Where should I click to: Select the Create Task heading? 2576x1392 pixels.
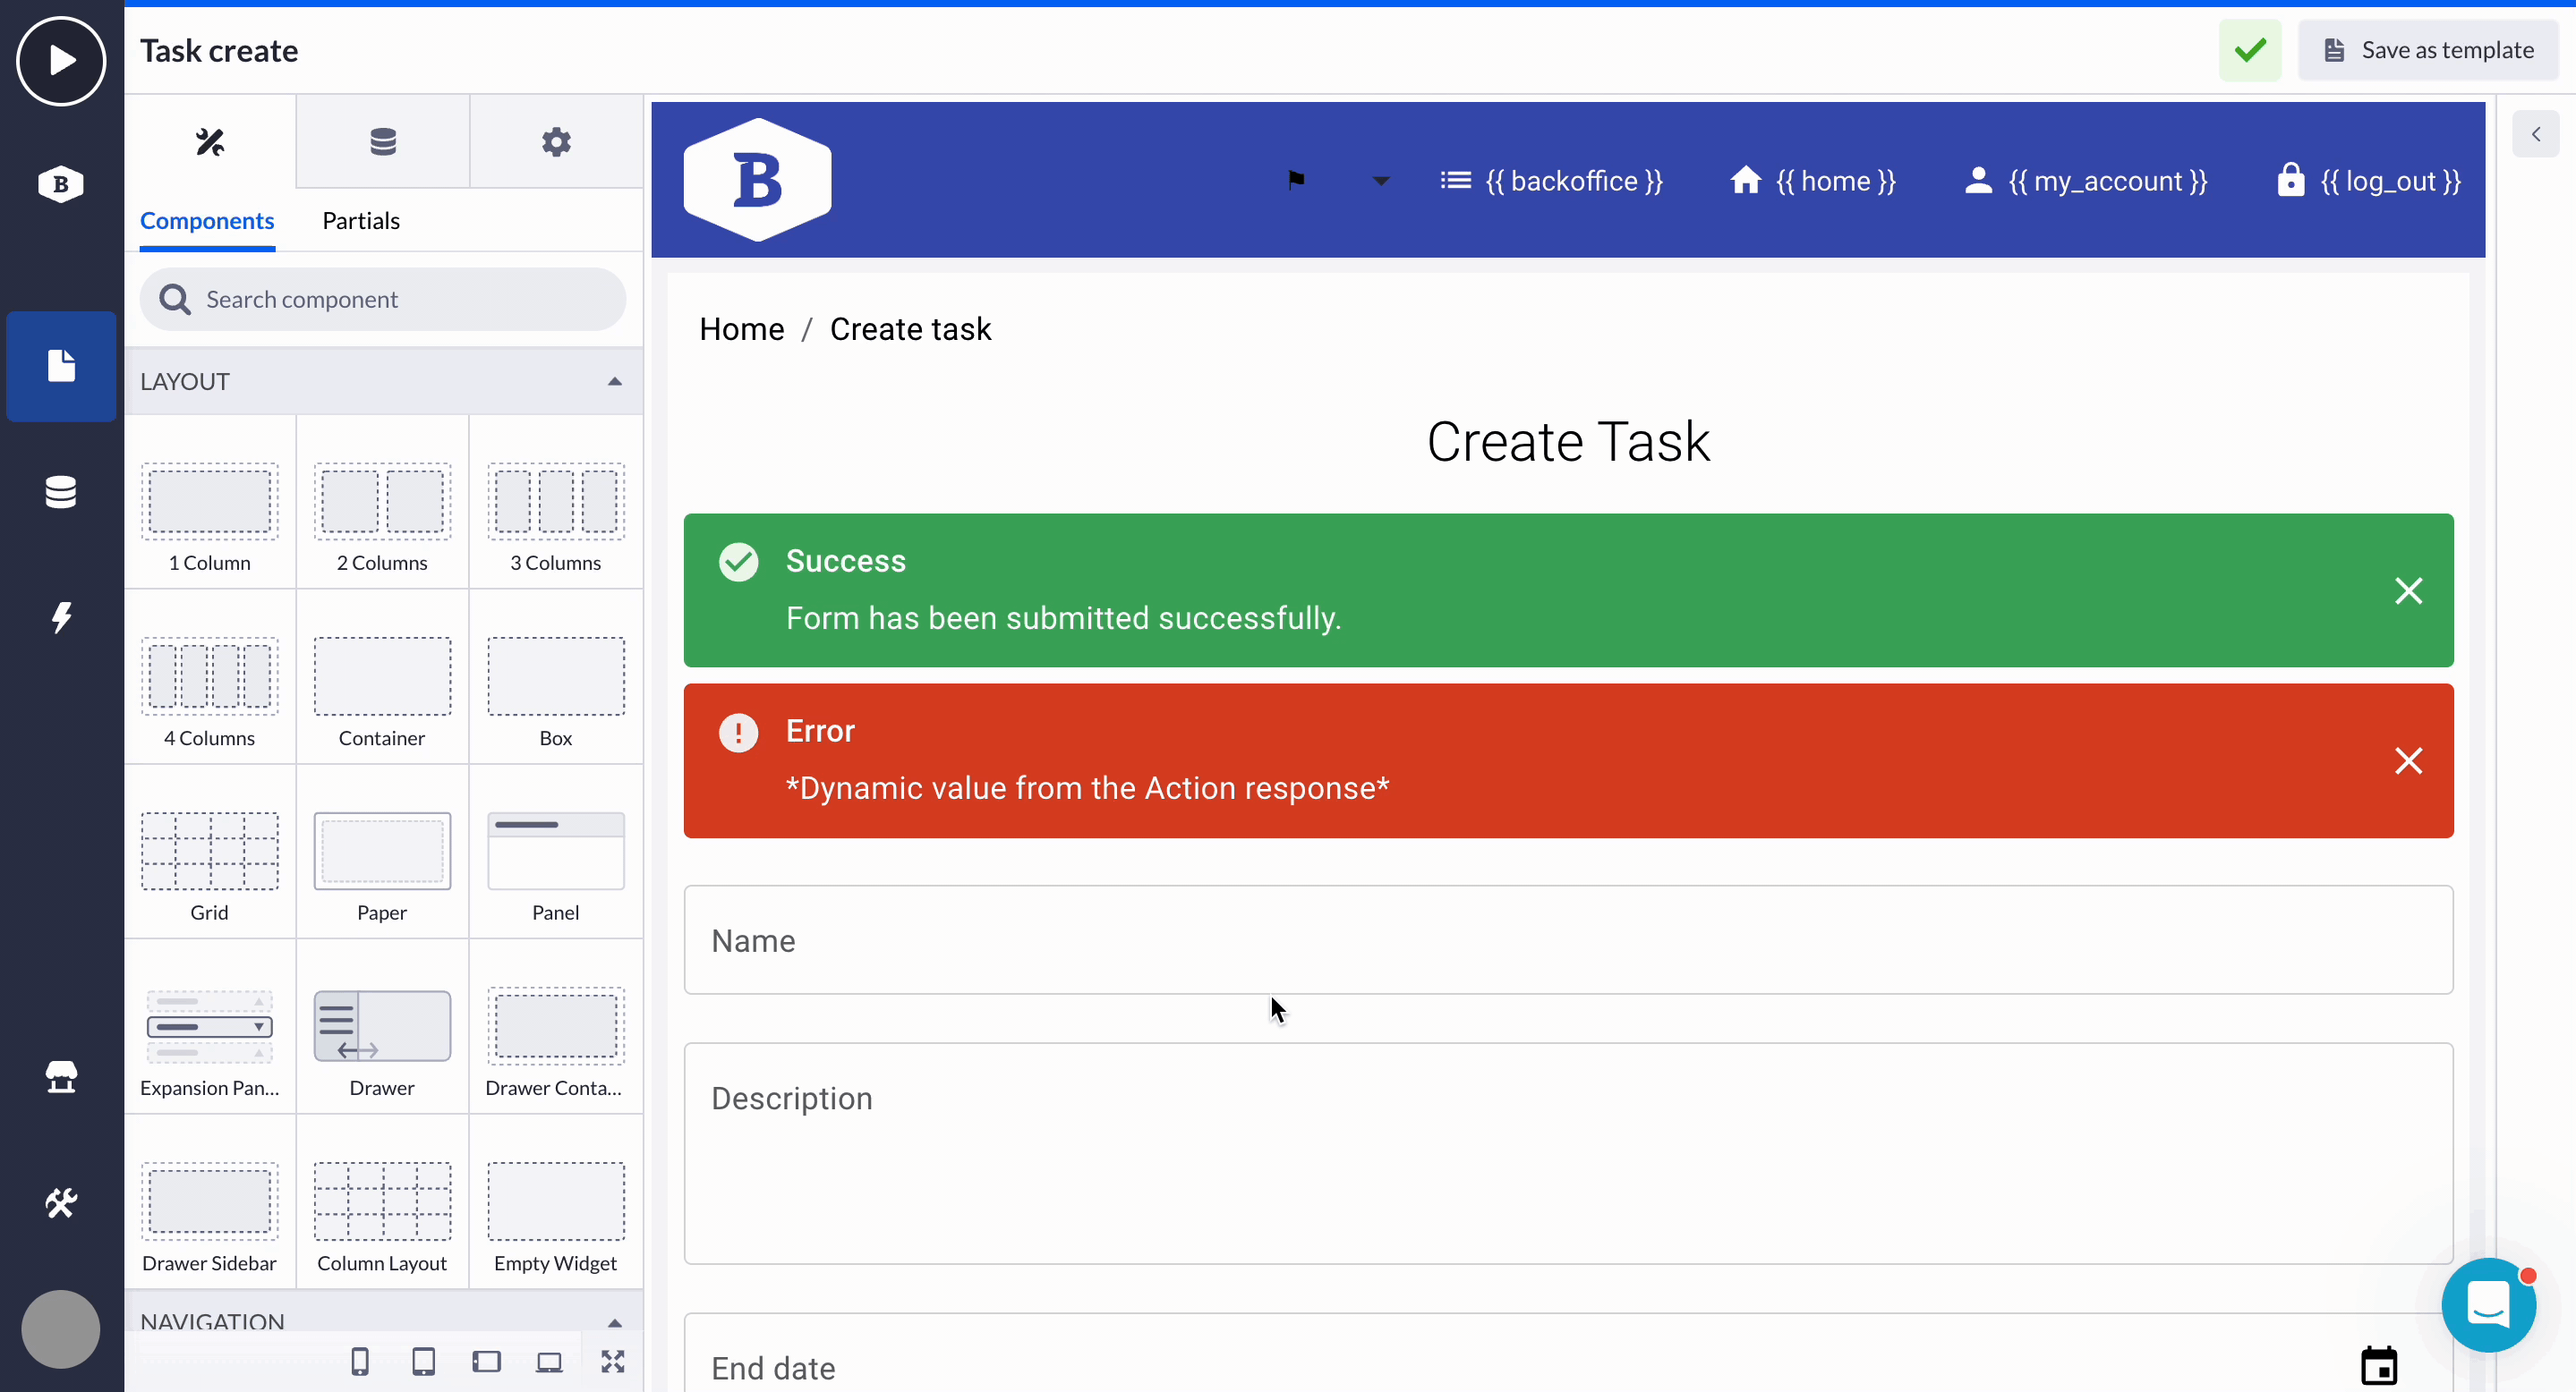pos(1568,442)
